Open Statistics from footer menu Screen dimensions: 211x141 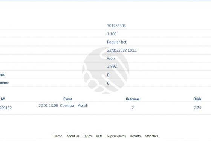[x=151, y=136]
